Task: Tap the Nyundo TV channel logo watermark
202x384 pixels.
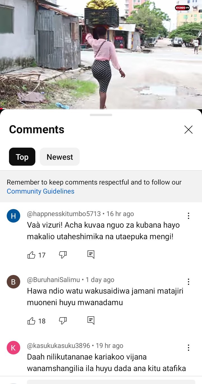Action: coord(182,8)
